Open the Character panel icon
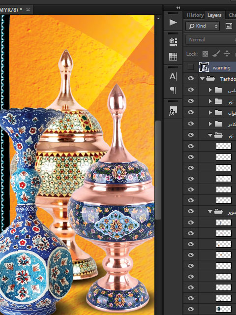The height and width of the screenshot is (315, 236). tap(173, 77)
